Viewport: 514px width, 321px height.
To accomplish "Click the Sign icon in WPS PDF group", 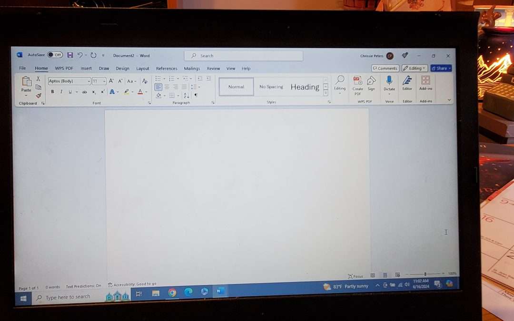I will pos(371,81).
